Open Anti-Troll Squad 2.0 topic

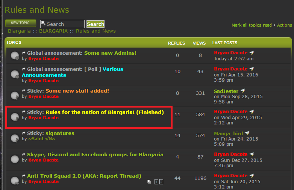pos(84,176)
